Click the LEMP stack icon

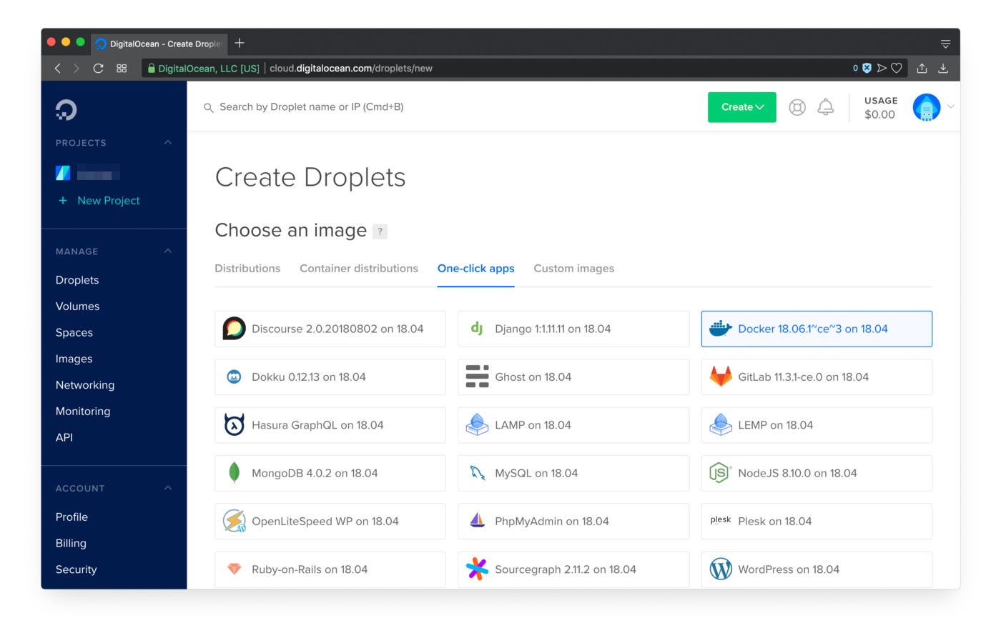721,424
